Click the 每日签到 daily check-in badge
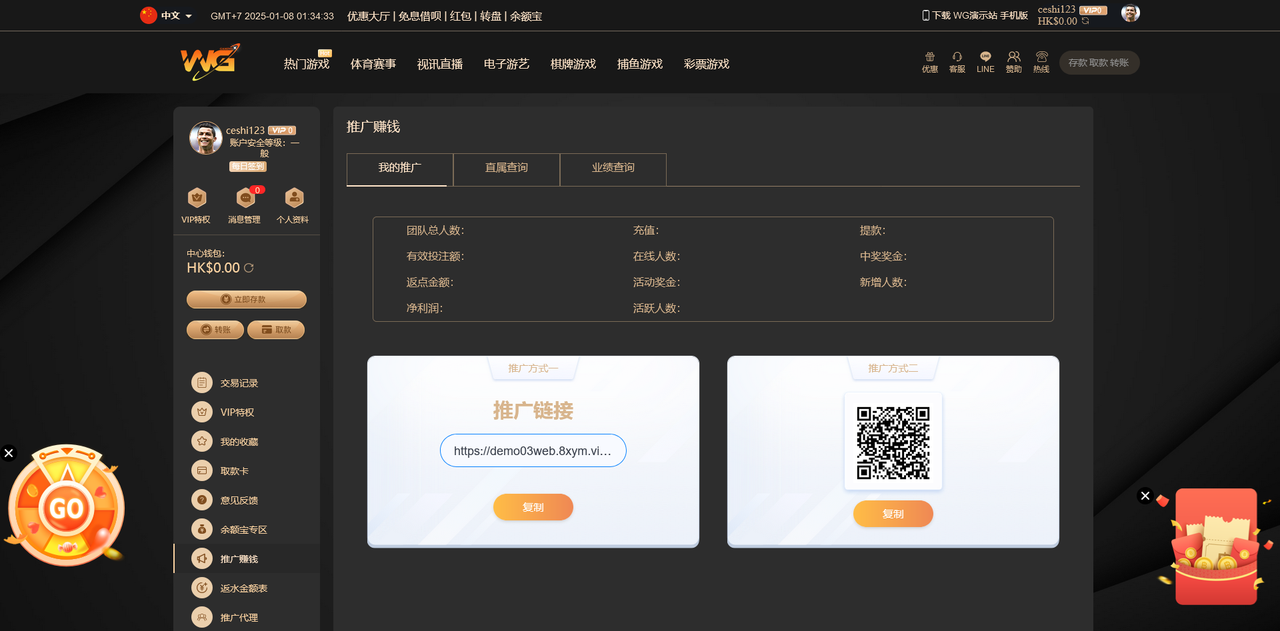 [x=248, y=167]
